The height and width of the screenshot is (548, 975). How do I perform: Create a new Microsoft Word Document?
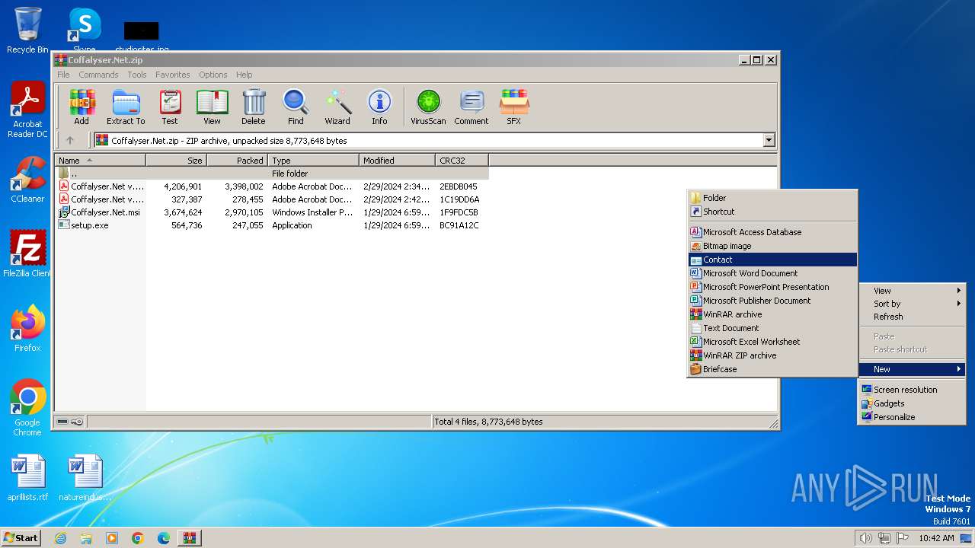click(x=772, y=273)
